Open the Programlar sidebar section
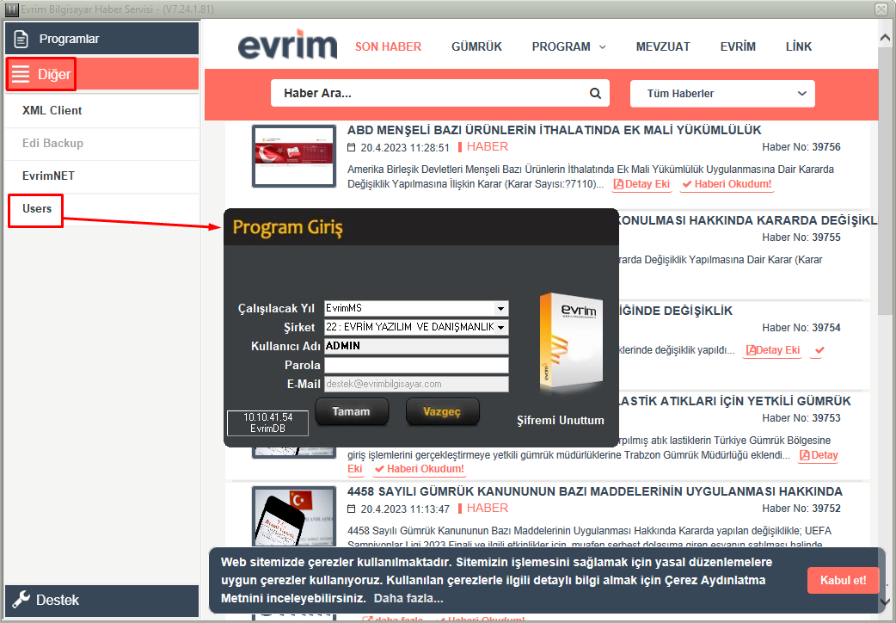Screen dimensions: 896x623 coord(101,39)
